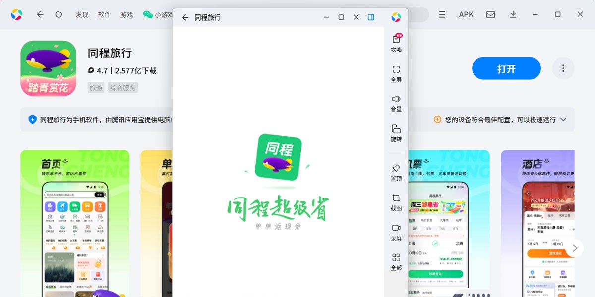Go back in the 同程旅行 emulator window
Screen dimensions: 595x297
coord(185,17)
